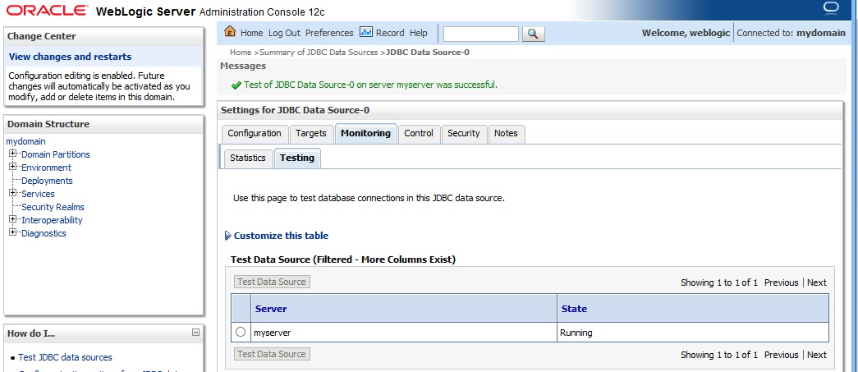Open the Security tab
Viewport: 858px width, 372px height.
point(463,134)
